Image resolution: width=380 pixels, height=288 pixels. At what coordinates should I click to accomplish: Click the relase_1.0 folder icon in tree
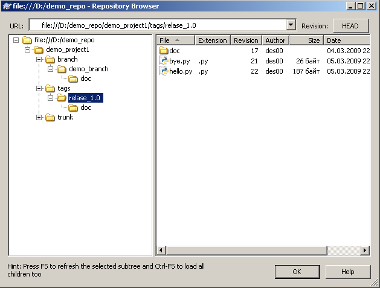coord(62,98)
